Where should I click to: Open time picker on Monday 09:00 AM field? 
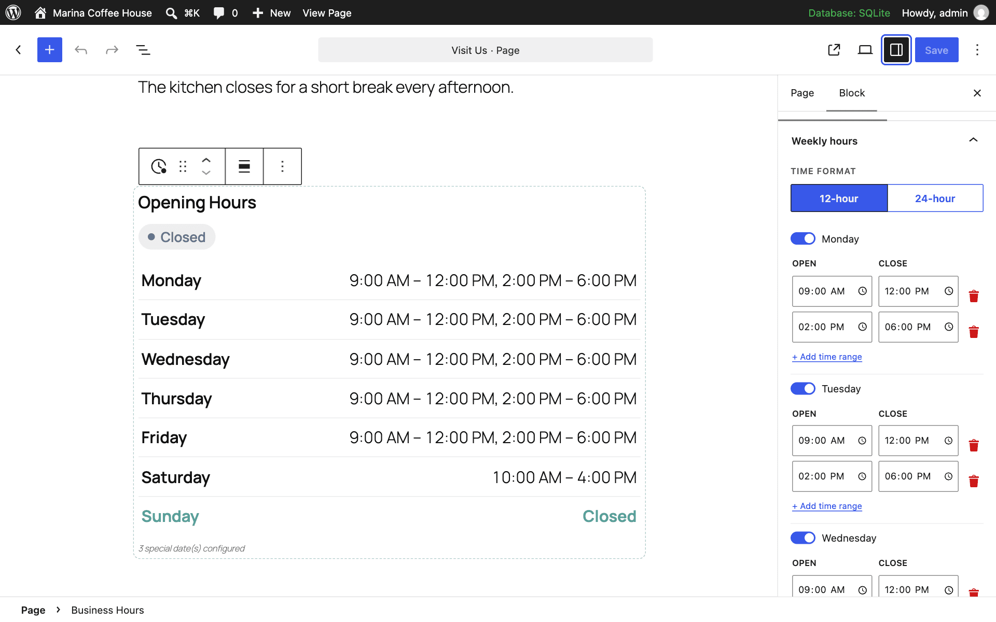[x=862, y=291]
